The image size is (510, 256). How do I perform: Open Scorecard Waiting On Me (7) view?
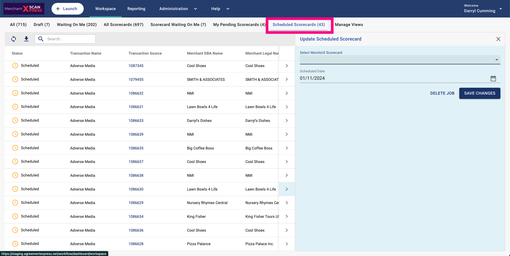(178, 25)
